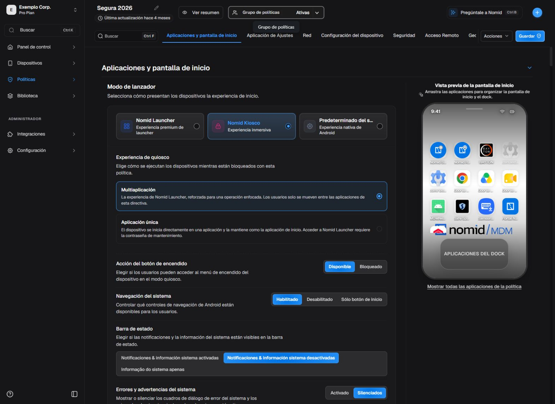Click the pencil icon beside Segura 2026

pyautogui.click(x=156, y=8)
